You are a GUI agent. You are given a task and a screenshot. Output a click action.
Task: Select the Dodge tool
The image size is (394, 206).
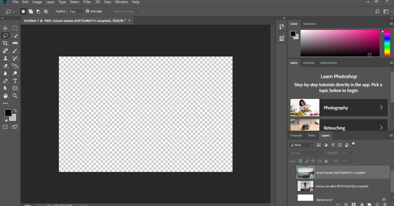(15, 73)
